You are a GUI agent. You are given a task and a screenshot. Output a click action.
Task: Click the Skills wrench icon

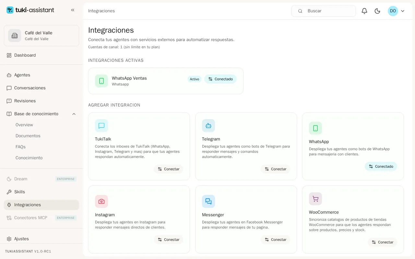pos(9,192)
